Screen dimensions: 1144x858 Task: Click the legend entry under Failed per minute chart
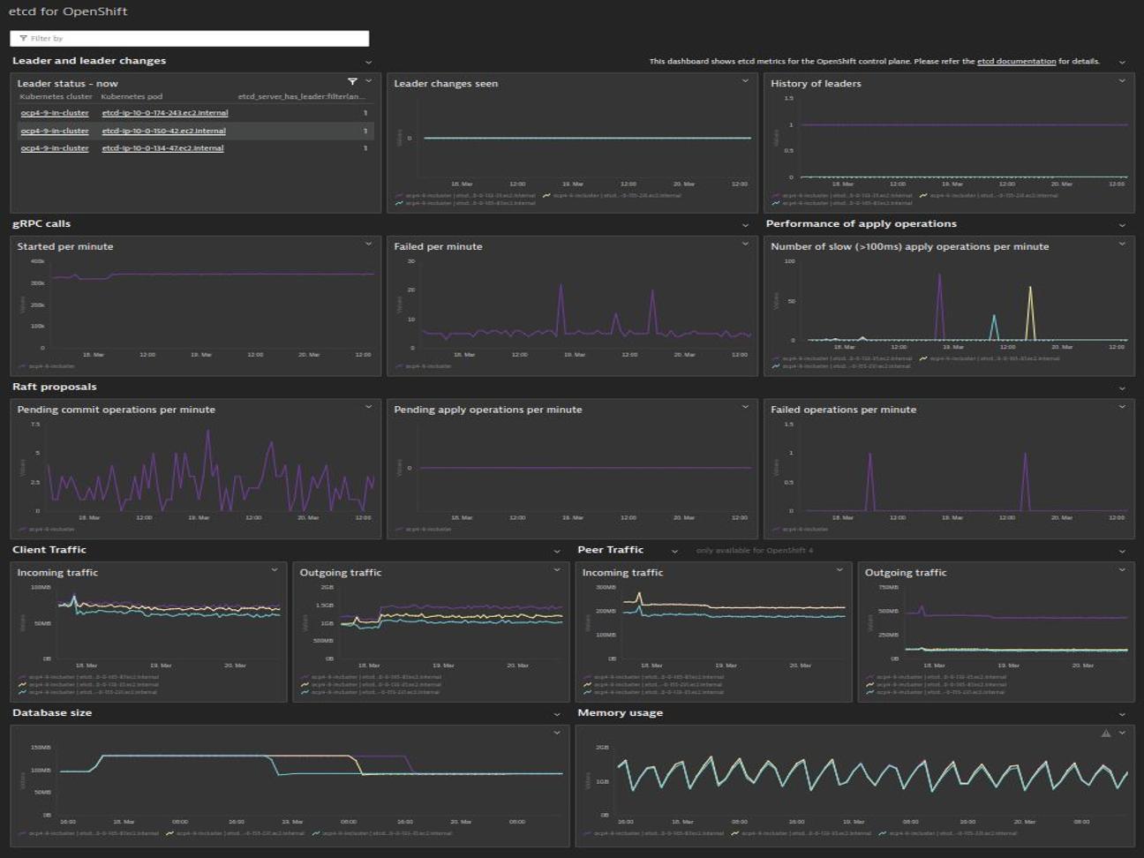point(424,366)
